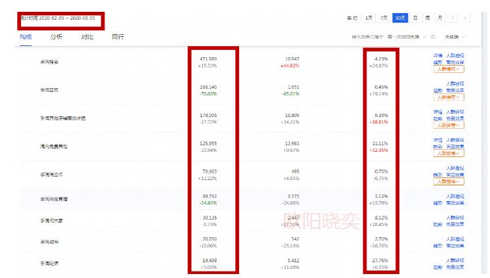Expand 人群推荐 dropdown in 手淘首页 row
Image resolution: width=490 pixels, height=278 pixels.
[449, 97]
